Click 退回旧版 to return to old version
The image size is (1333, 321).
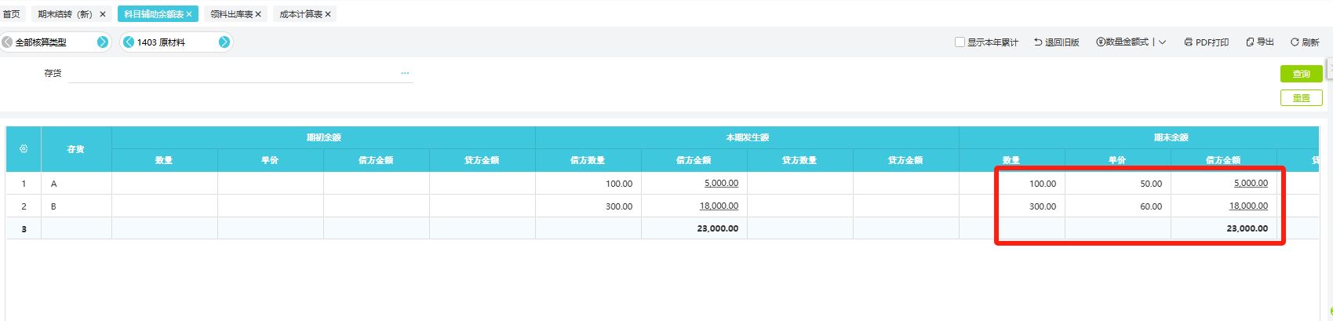coord(1056,42)
